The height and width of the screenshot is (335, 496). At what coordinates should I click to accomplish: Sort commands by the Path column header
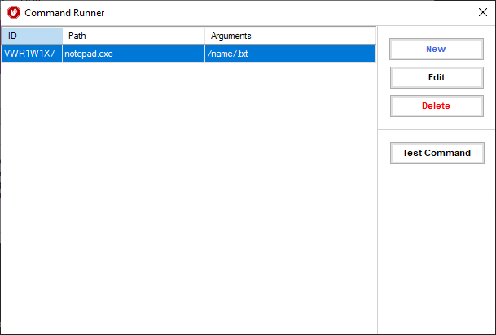(134, 36)
